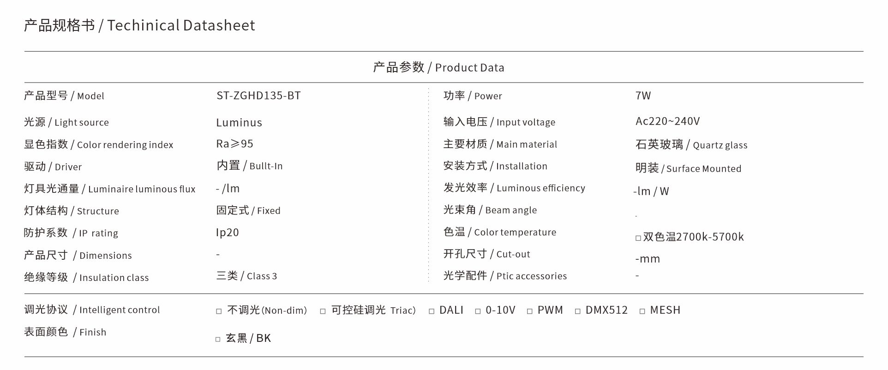The height and width of the screenshot is (370, 888).
Task: Select the model number ST-ZGHD135-BT
Action: pyautogui.click(x=258, y=95)
